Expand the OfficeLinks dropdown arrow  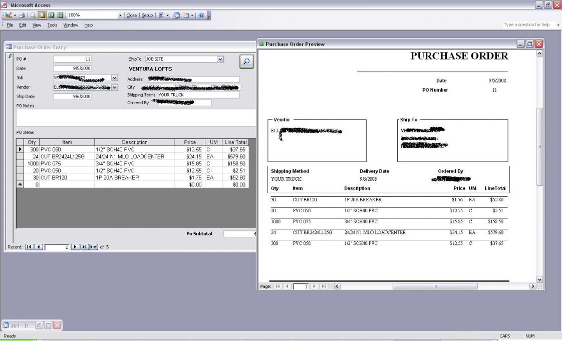click(167, 16)
